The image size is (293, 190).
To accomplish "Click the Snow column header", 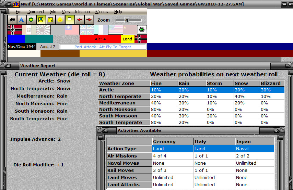I will pyautogui.click(x=247, y=83).
